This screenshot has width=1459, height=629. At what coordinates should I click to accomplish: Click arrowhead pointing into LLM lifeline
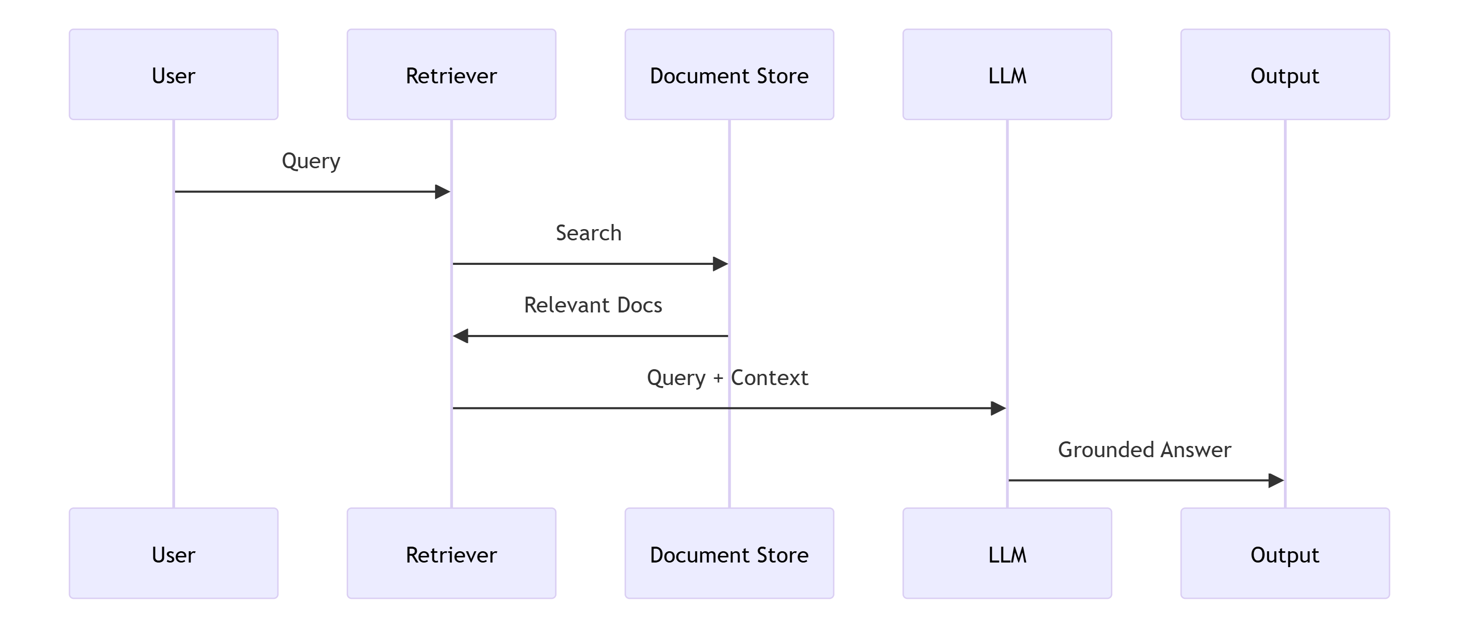(998, 409)
